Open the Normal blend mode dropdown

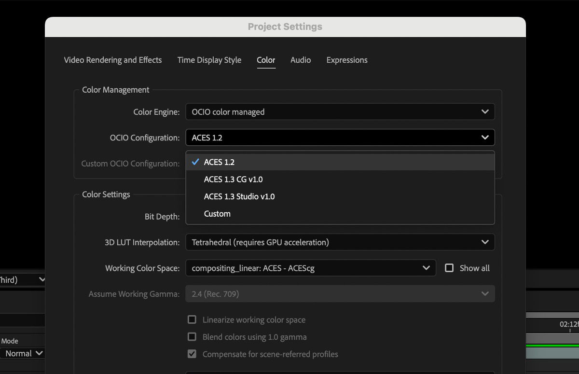[x=19, y=353]
